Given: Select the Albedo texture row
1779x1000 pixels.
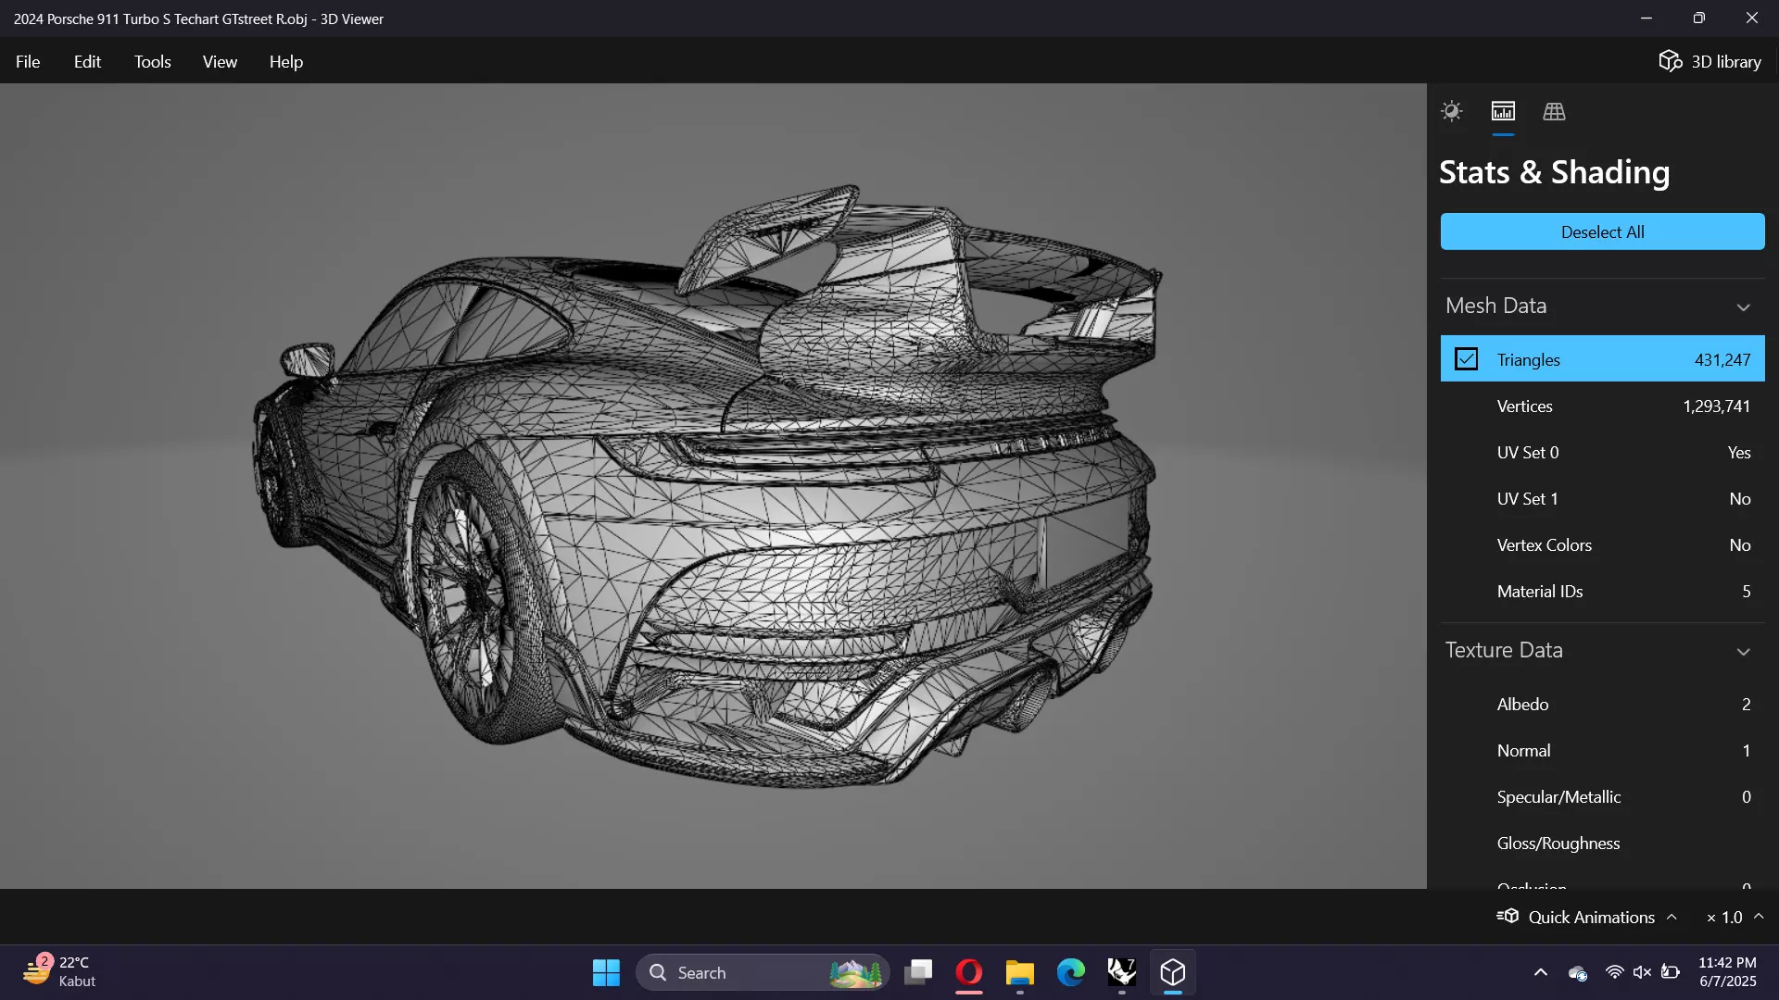Looking at the screenshot, I should click(x=1602, y=704).
